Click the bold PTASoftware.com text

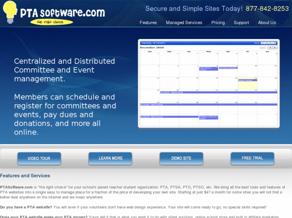point(16,187)
